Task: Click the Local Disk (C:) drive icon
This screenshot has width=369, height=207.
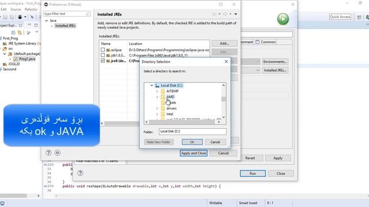Action: 157,86
